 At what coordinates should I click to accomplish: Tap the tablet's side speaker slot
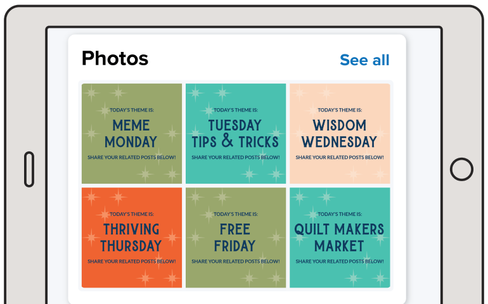point(29,169)
